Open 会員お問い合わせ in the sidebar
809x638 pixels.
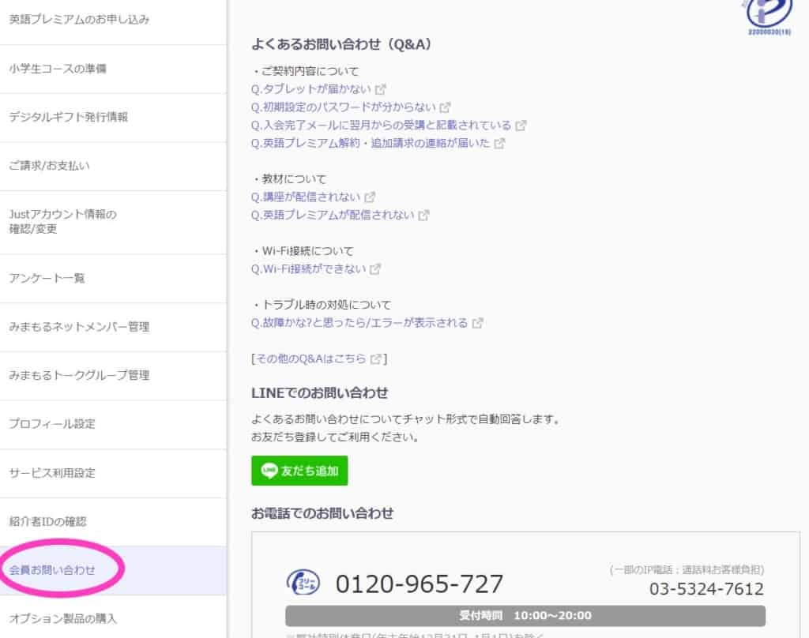(x=52, y=569)
